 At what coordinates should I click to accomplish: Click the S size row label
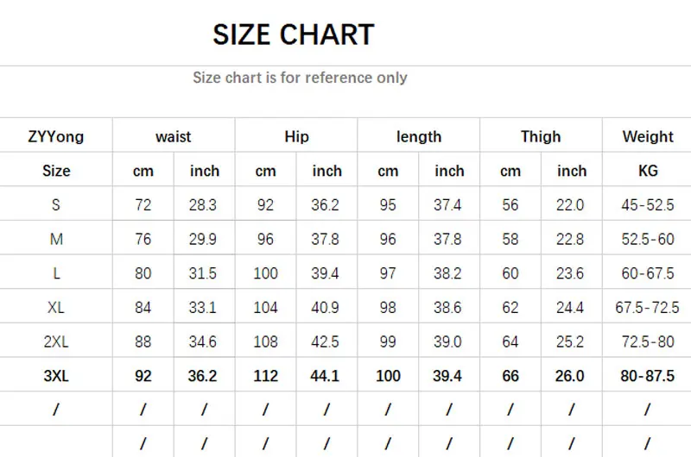pyautogui.click(x=56, y=205)
